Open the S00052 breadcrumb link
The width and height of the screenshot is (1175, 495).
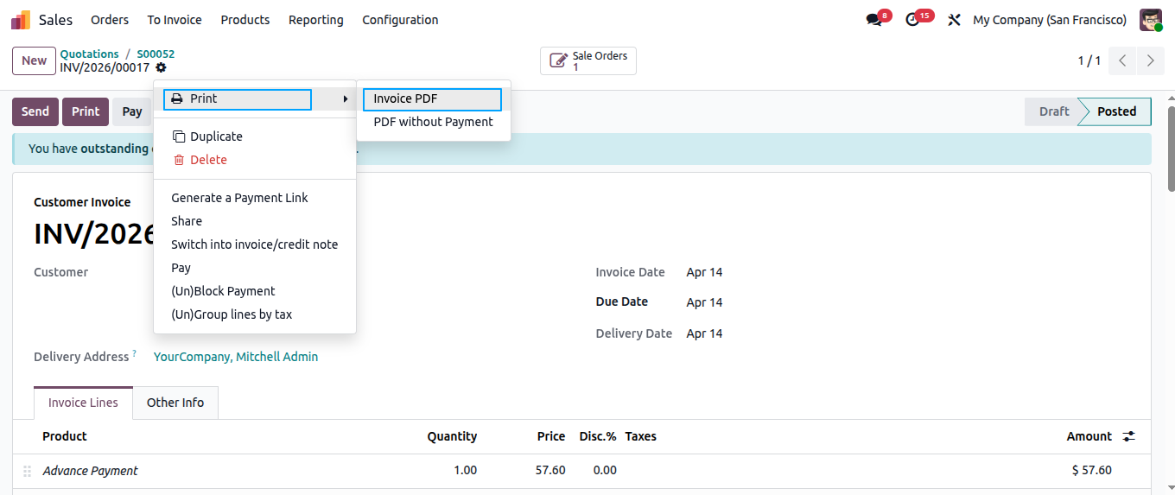(156, 54)
